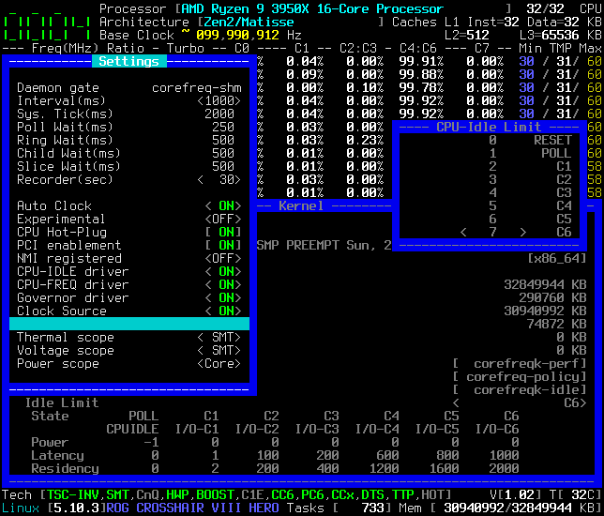The height and width of the screenshot is (516, 604).
Task: Click the Base Clock 099,990,912 value
Action: 237,35
